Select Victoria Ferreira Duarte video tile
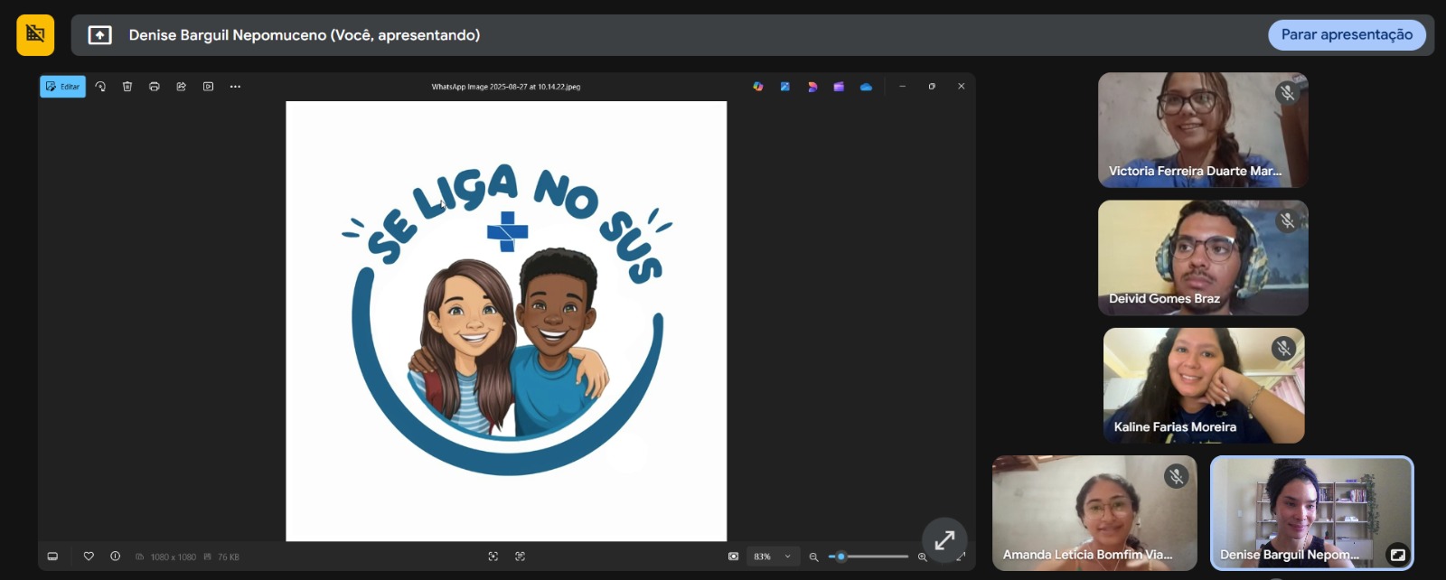Viewport: 1446px width, 580px height. point(1203,130)
